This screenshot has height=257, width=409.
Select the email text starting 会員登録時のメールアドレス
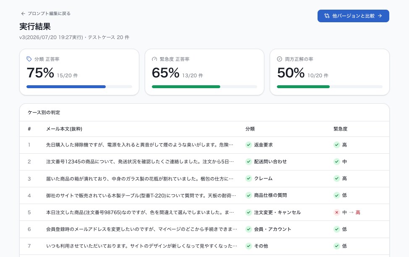tap(142, 229)
